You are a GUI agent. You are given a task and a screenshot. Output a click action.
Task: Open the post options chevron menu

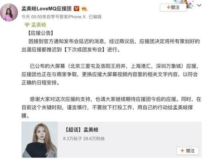point(199,5)
